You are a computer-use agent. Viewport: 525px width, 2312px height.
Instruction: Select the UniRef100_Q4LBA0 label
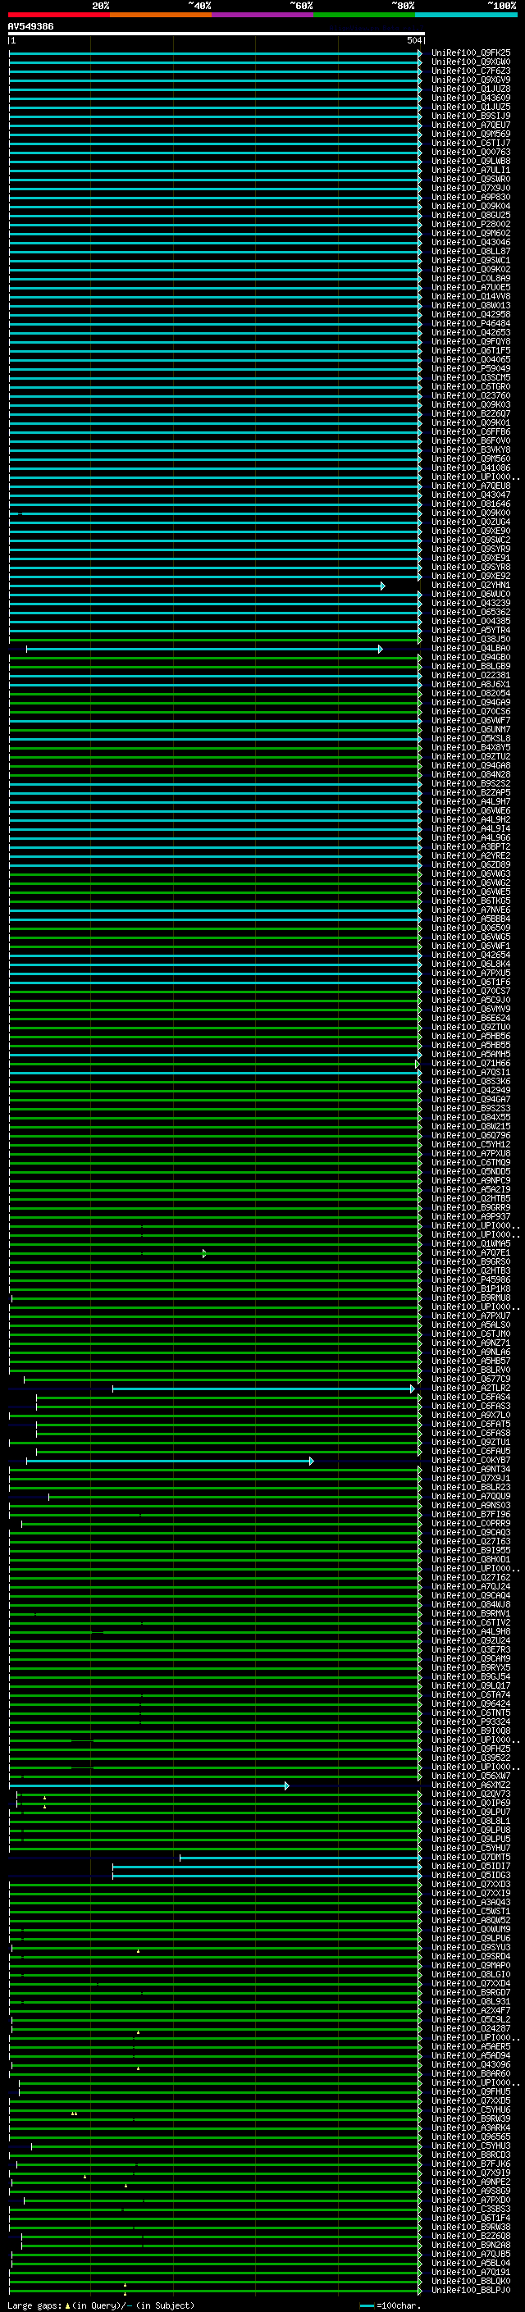(x=471, y=649)
